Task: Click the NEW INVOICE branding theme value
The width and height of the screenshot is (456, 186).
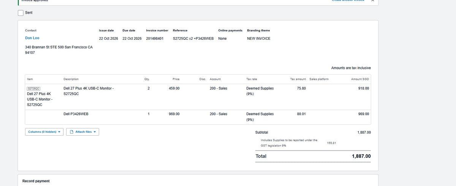Action: pyautogui.click(x=259, y=39)
